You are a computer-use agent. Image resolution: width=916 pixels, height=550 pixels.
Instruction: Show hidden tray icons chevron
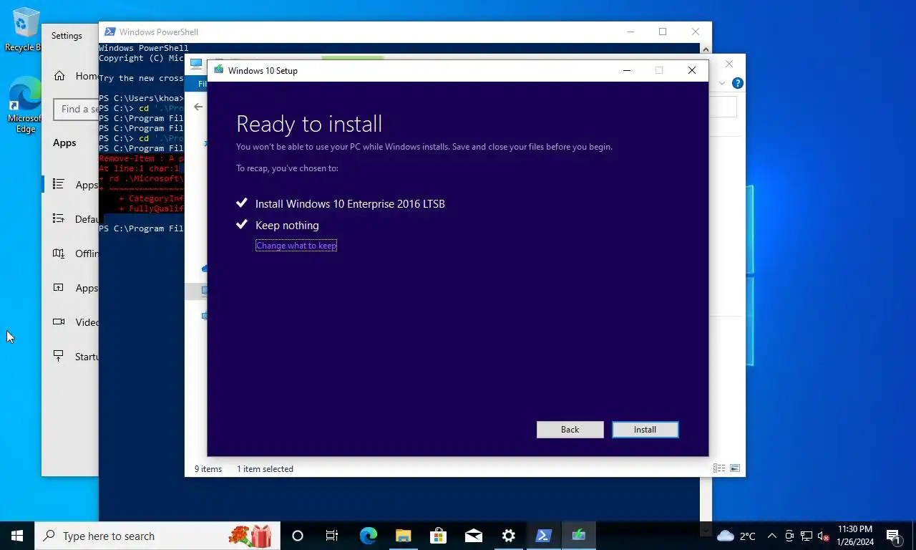click(x=771, y=536)
